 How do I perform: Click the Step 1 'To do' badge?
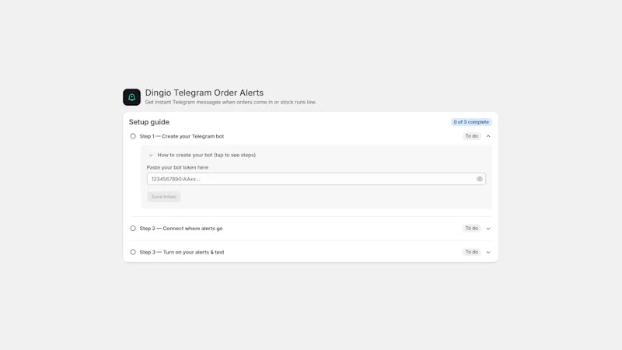[x=472, y=136]
